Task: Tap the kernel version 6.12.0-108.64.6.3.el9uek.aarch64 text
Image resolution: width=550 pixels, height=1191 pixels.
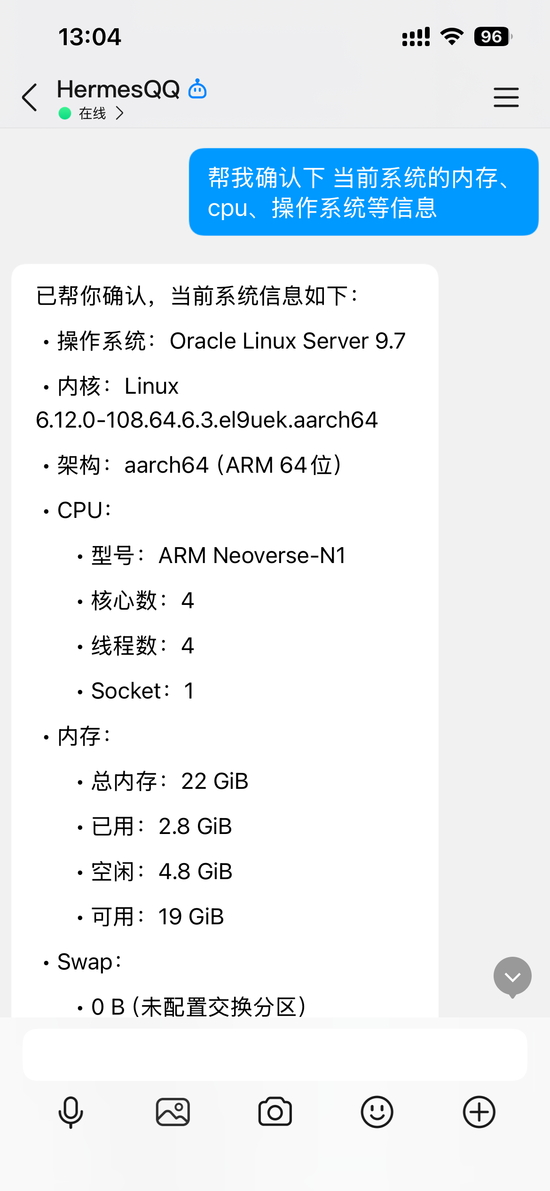Action: (207, 420)
